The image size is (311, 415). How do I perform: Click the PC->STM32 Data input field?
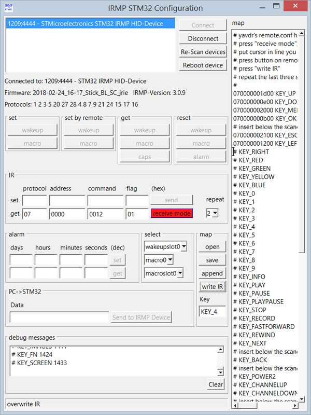tap(59, 317)
